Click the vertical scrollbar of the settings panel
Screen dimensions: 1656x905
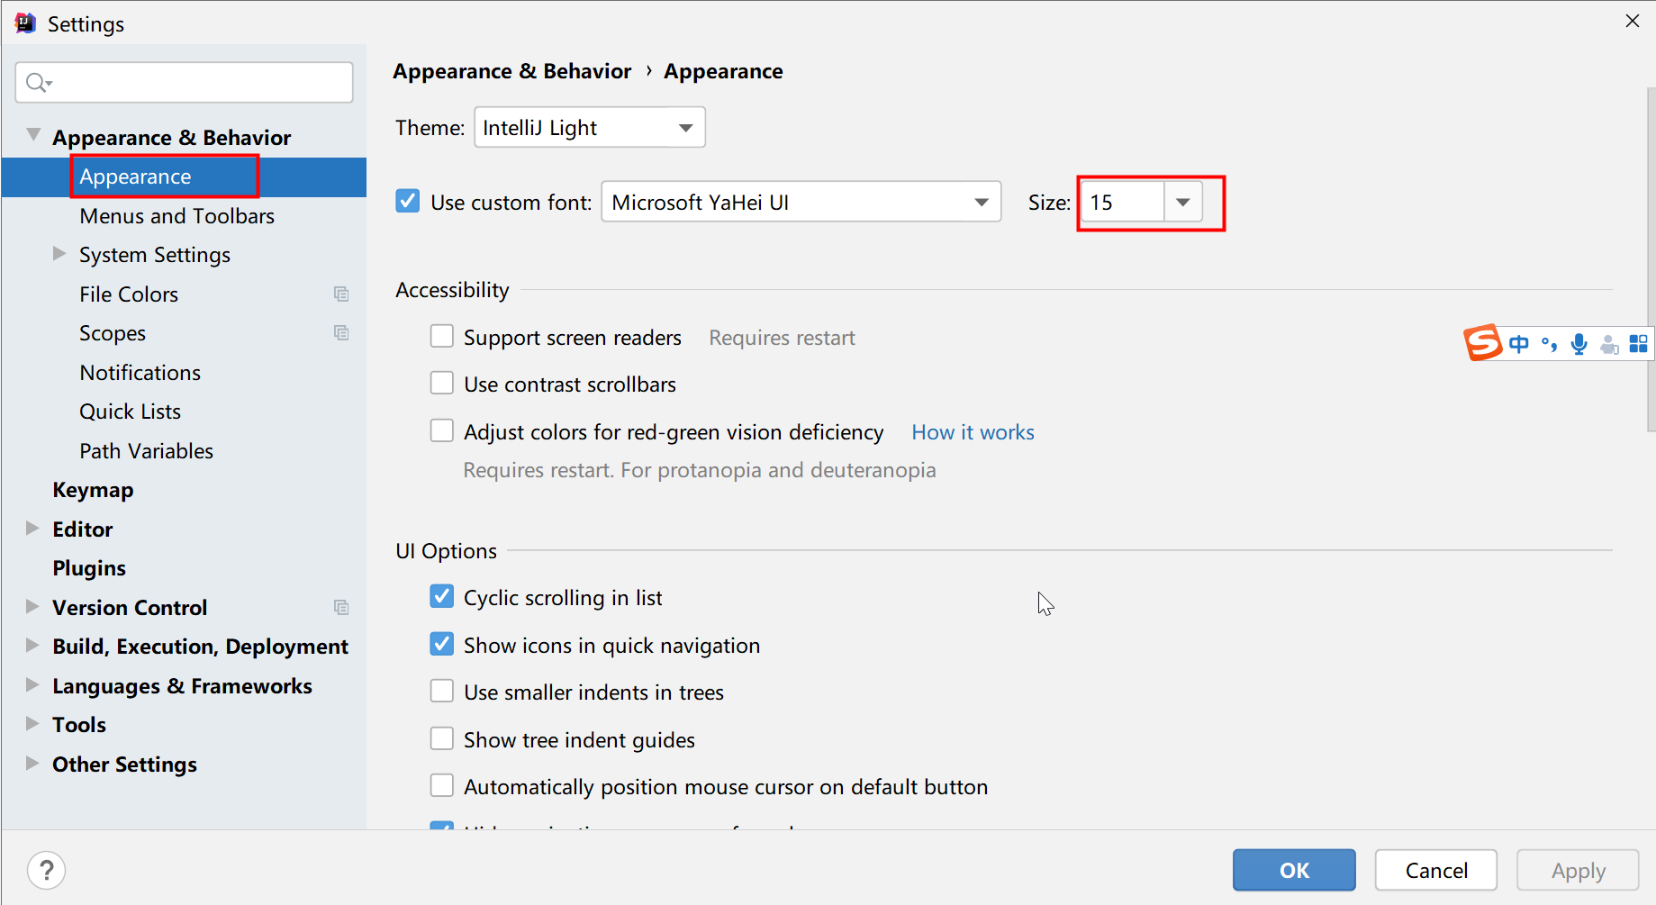pos(1651,261)
